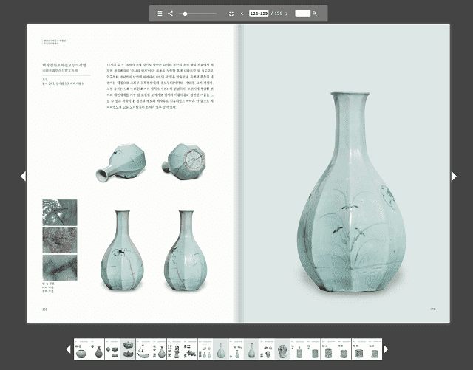This screenshot has height=370, width=473.
Task: Toggle fullscreen mode
Action: [231, 13]
